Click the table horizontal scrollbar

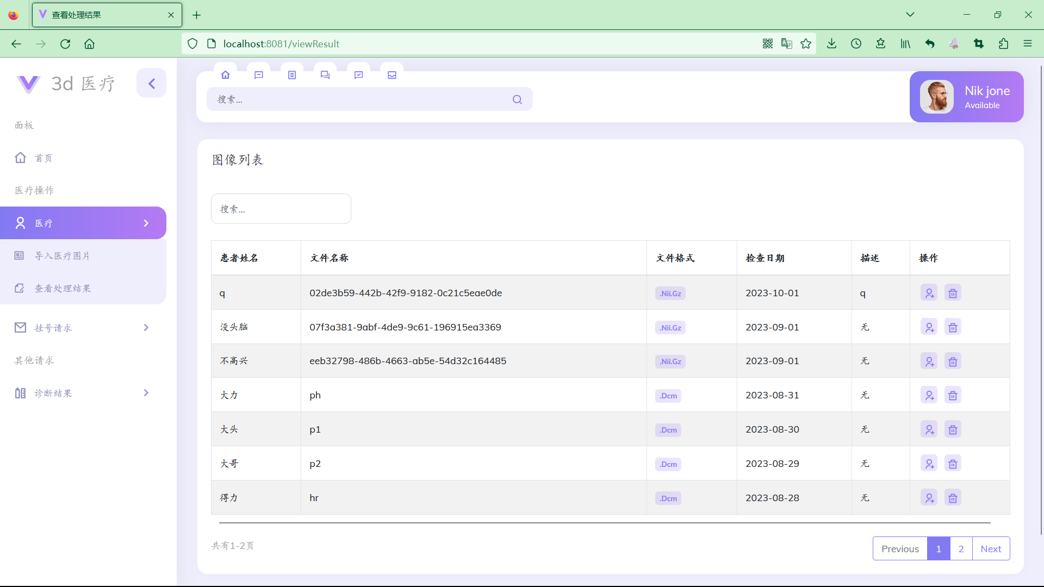click(x=605, y=523)
